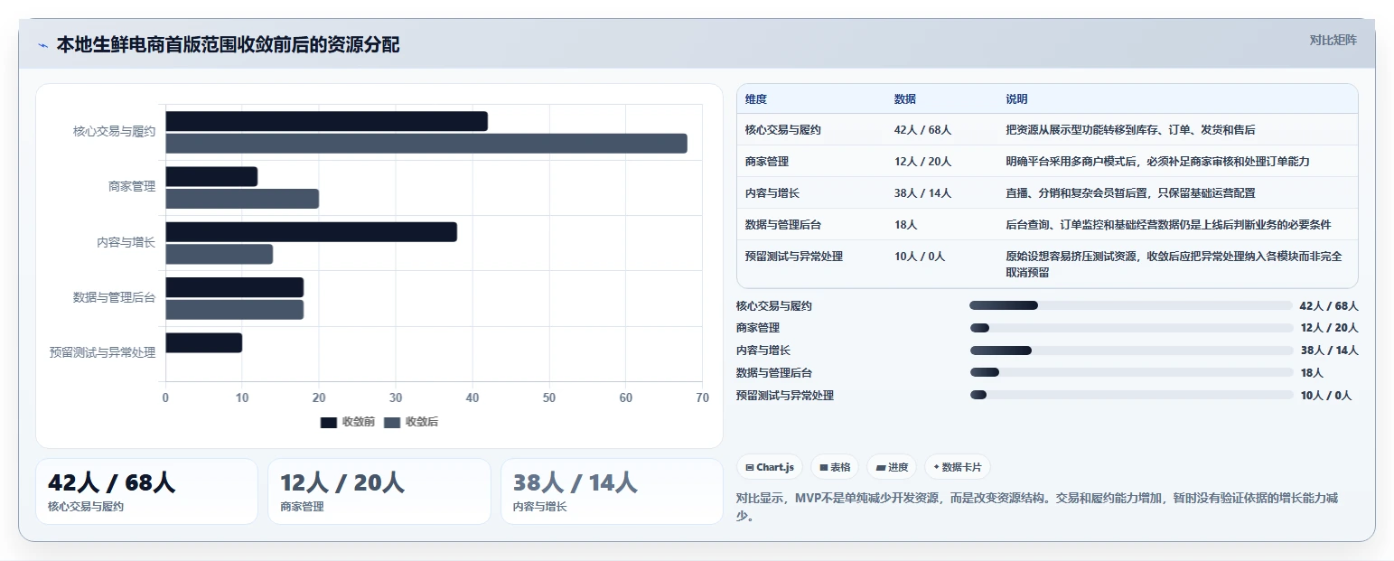This screenshot has height=561, width=1394.
Task: Click the 38人 / 14人 table cell
Action: [922, 193]
